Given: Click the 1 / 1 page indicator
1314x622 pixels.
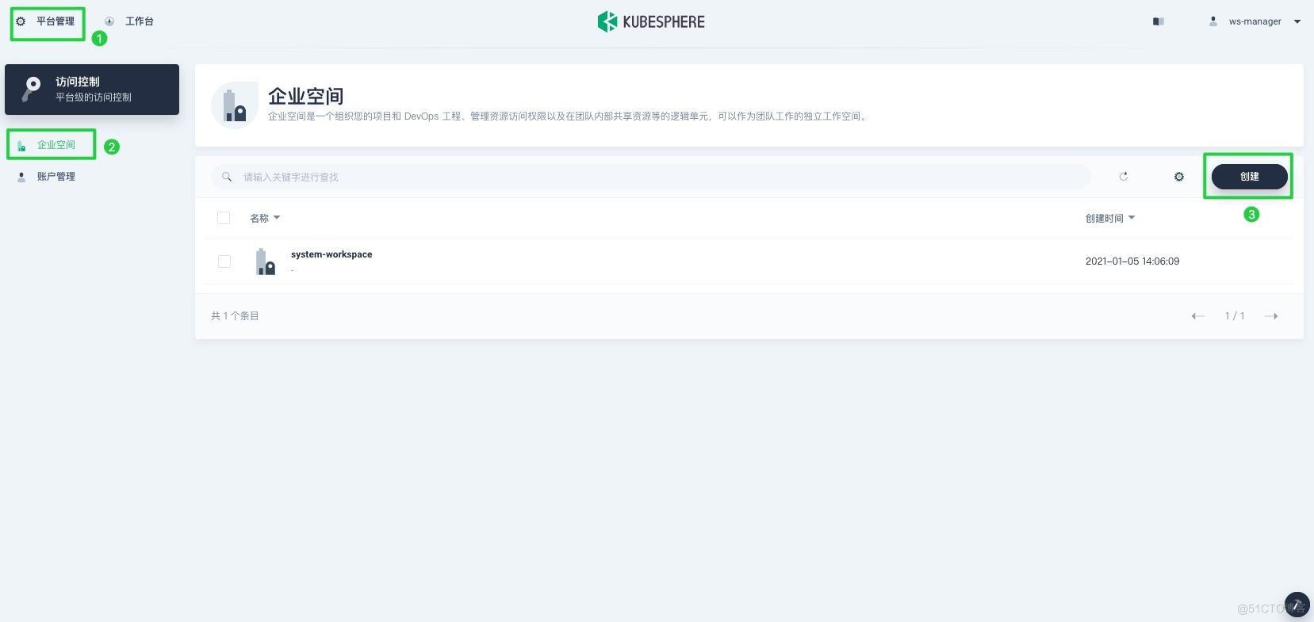Looking at the screenshot, I should point(1235,316).
